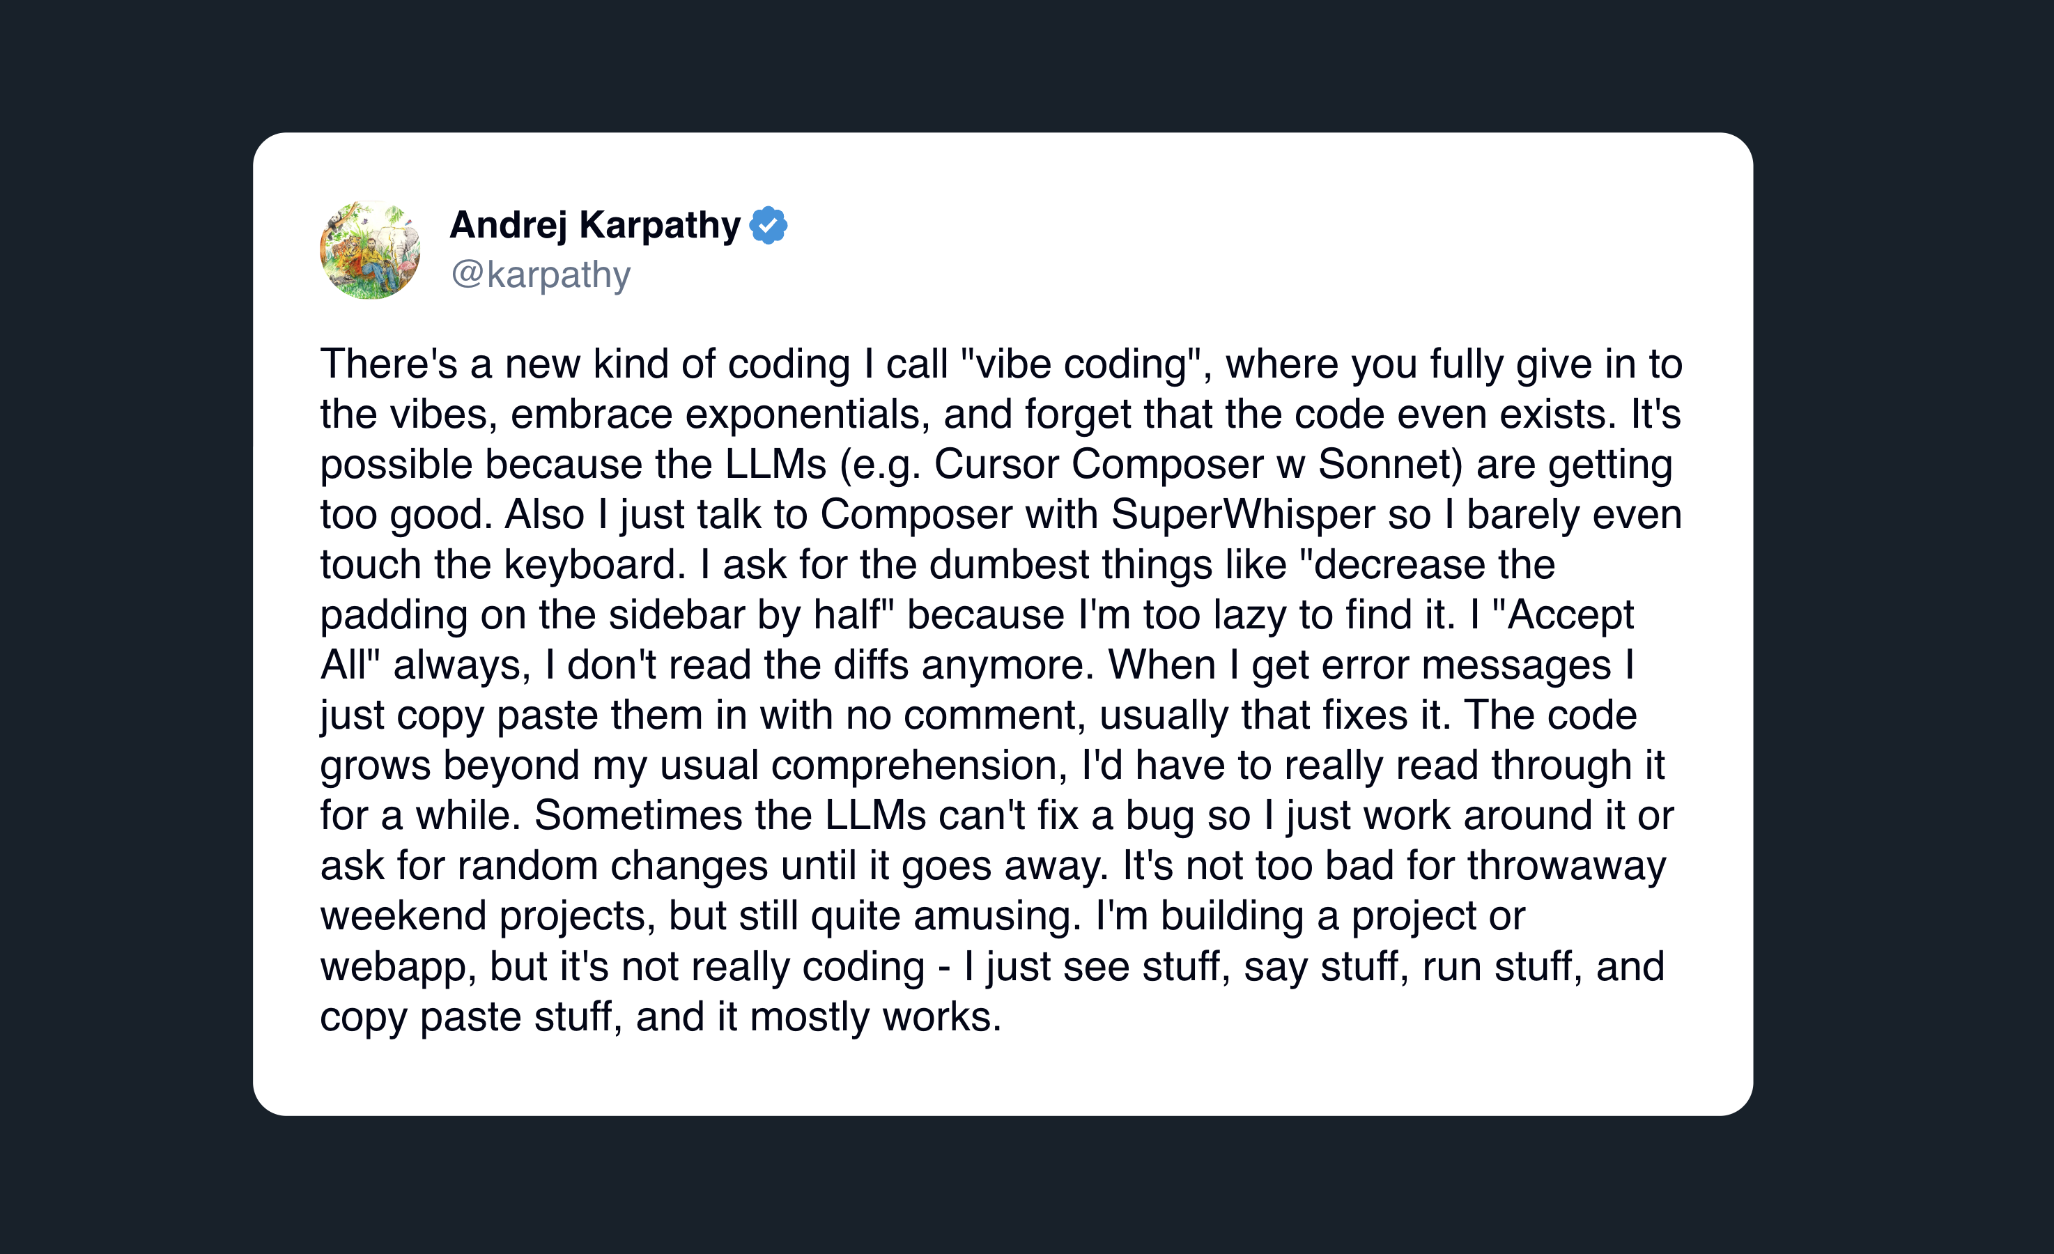Click the words "random changes" in the tweet
The width and height of the screenshot is (2054, 1254).
[x=612, y=865]
